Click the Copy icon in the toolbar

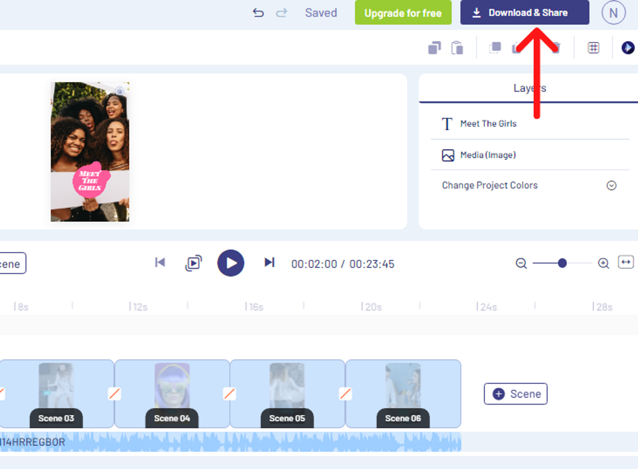click(x=435, y=47)
